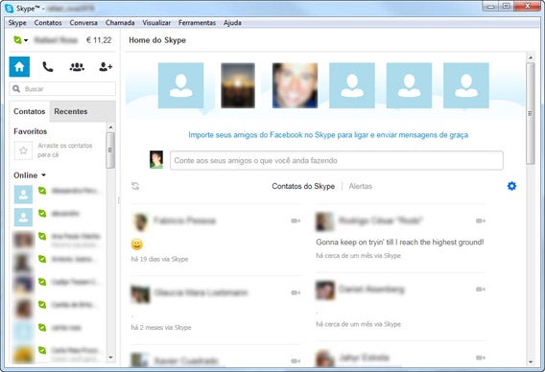This screenshot has width=545, height=372.
Task: Click the mood message input field
Action: [337, 160]
